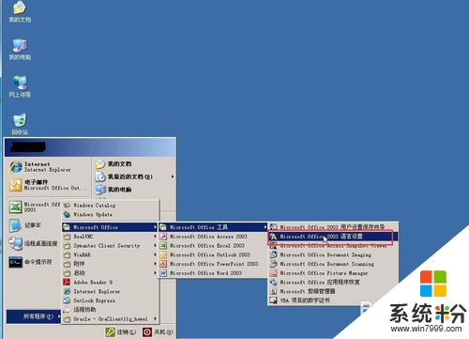
Task: Open 我的电脑 desktop icon
Action: 20,49
